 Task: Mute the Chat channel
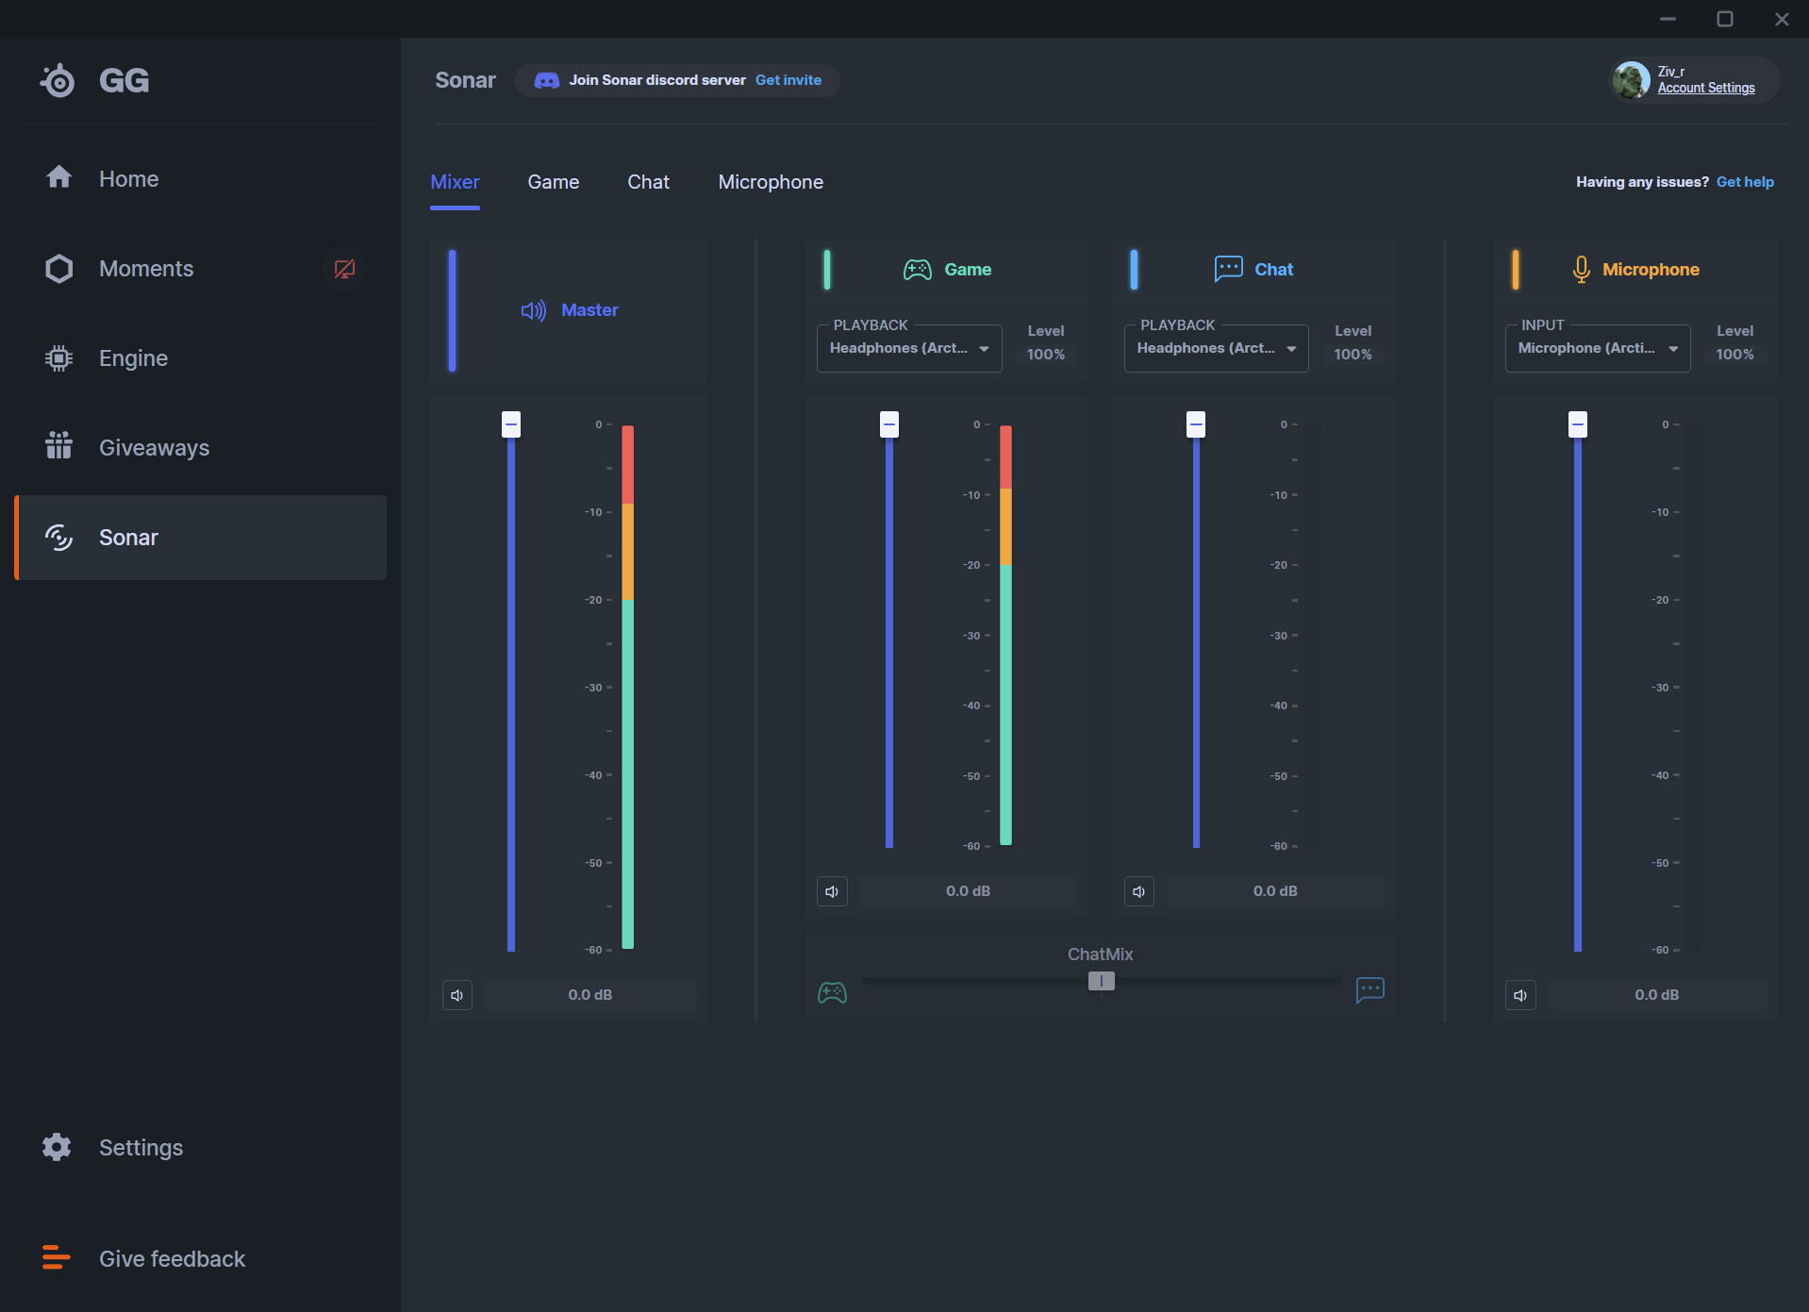pos(1139,891)
